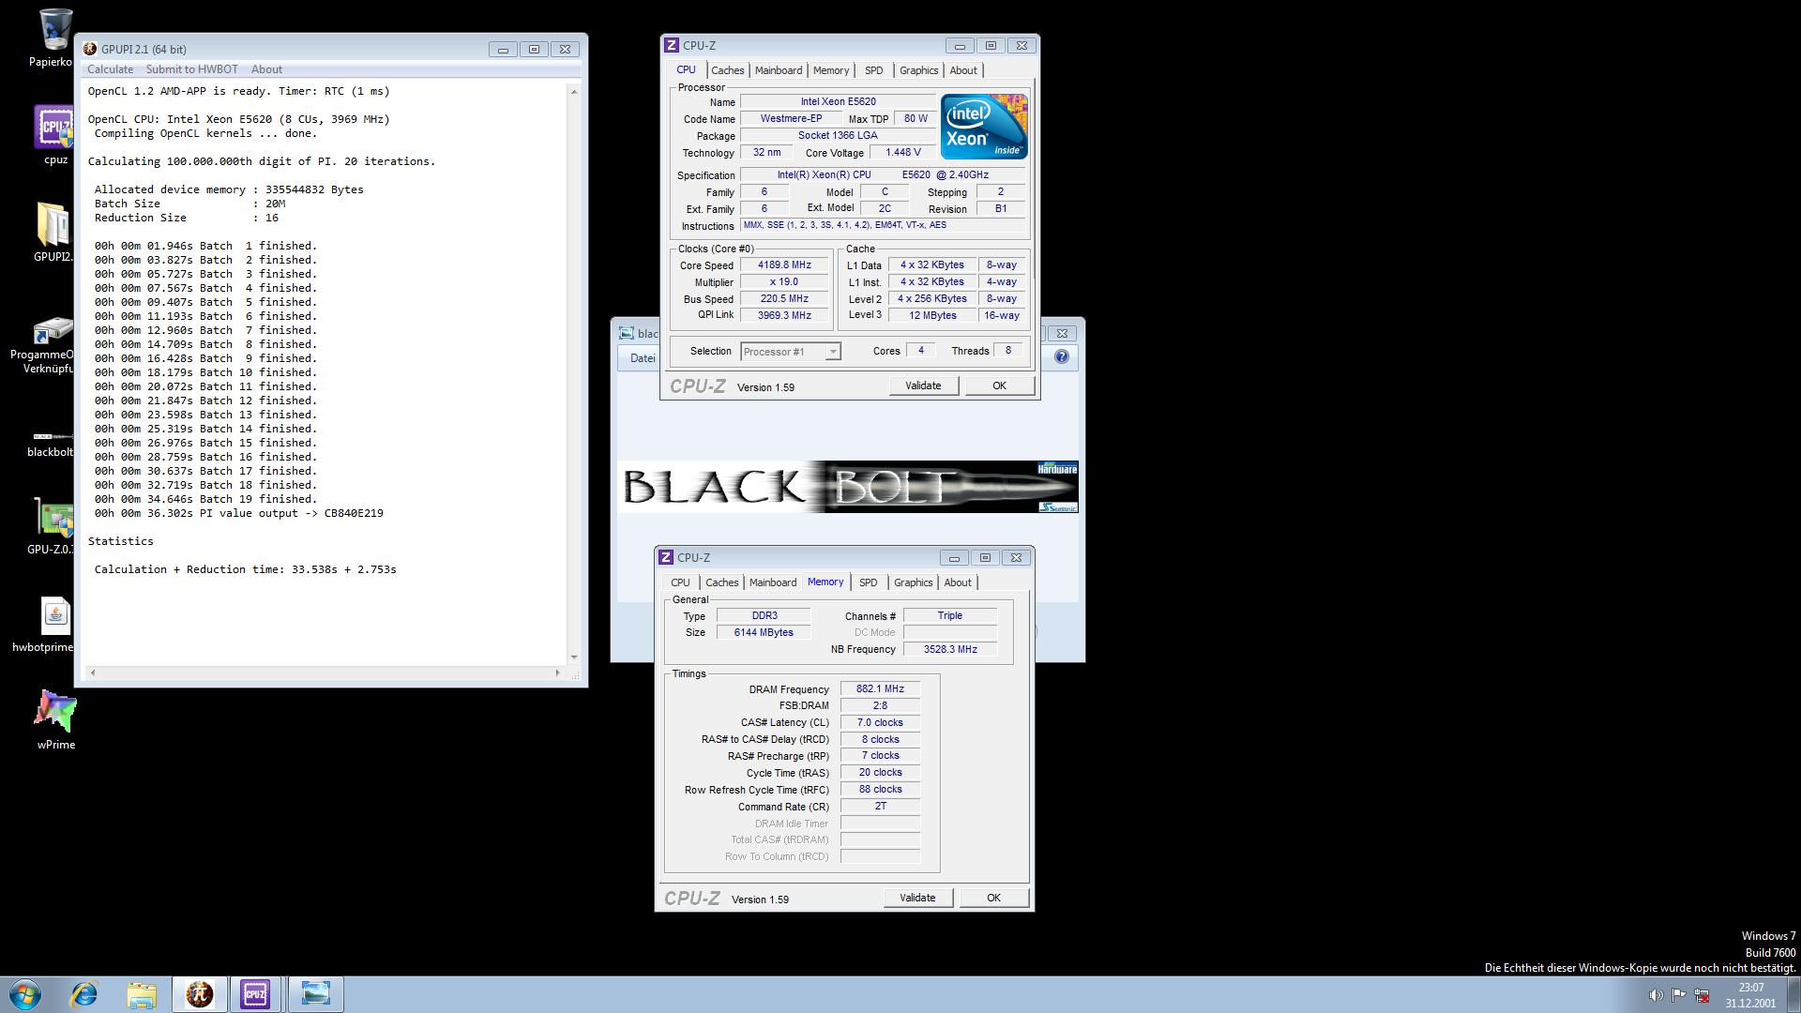This screenshot has height=1013, width=1801.
Task: Select CPU tab in the upper CPU-Z window
Action: pos(686,69)
